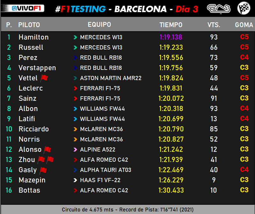Click the pink Alpine A522 arrow
The image size is (255, 214).
tap(75, 150)
